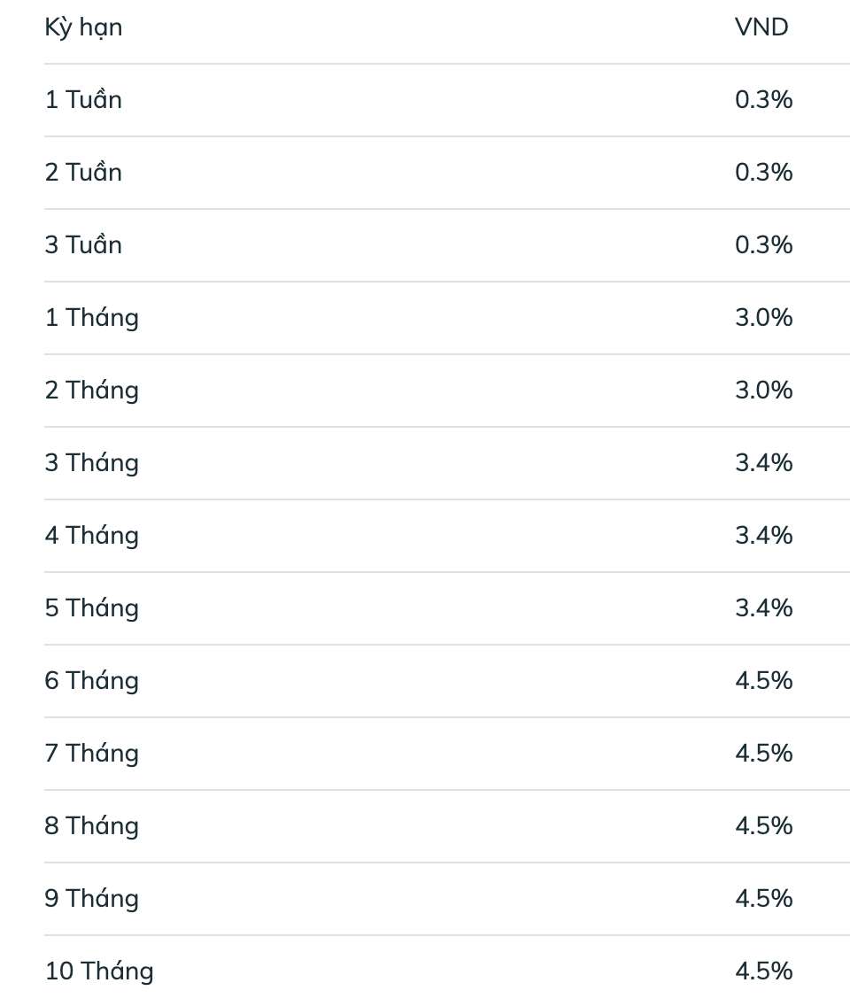850x1006 pixels.
Task: Select the "6 Tháng" term label
Action: pyautogui.click(x=92, y=680)
